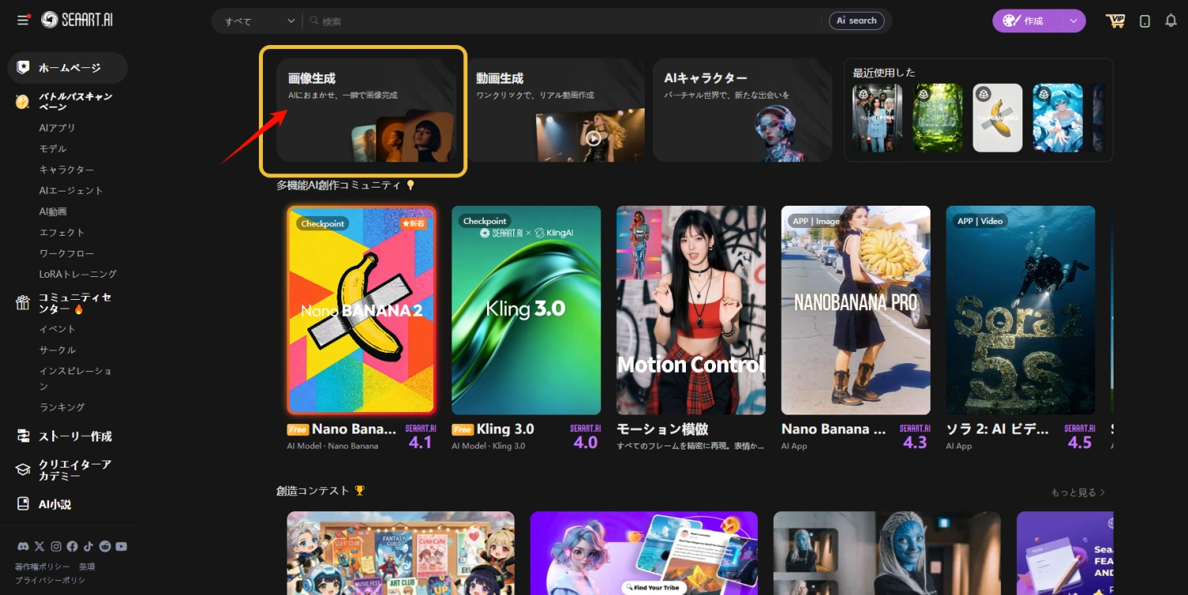Click the Ai search button

tap(856, 21)
